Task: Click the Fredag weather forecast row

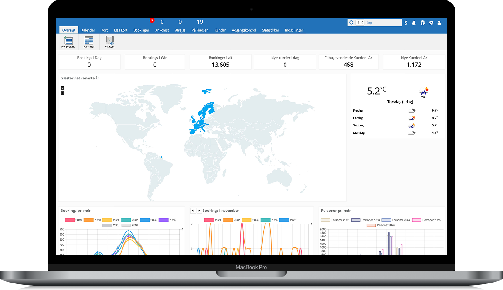Action: click(395, 111)
